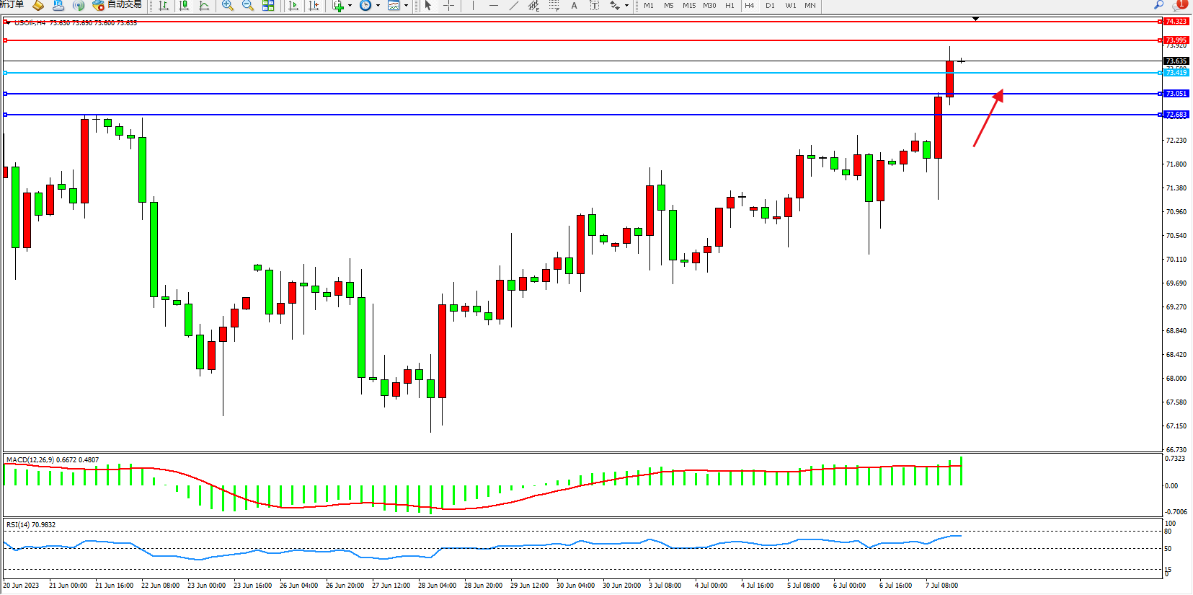Open the search magnifier at top right
1193x595 pixels.
click(x=1159, y=5)
